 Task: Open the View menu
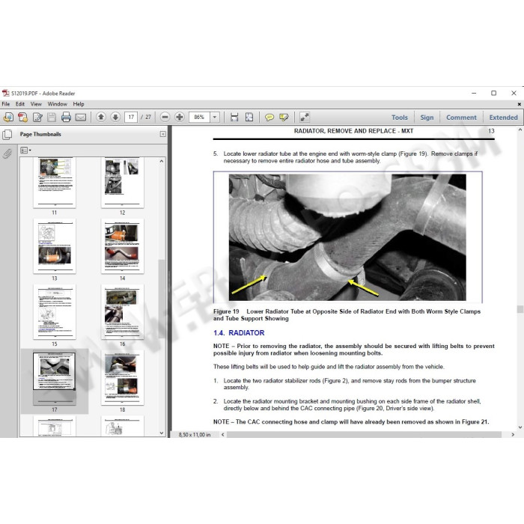pyautogui.click(x=36, y=104)
